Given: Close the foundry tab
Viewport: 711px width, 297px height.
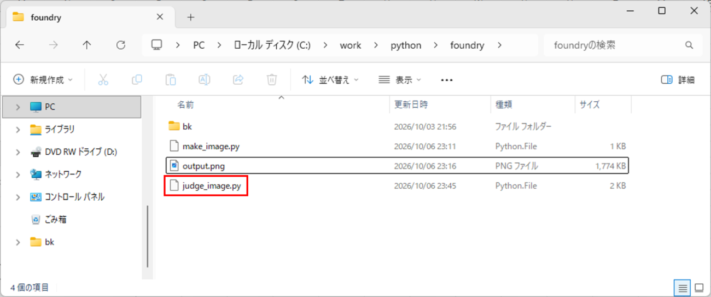Looking at the screenshot, I should (160, 17).
